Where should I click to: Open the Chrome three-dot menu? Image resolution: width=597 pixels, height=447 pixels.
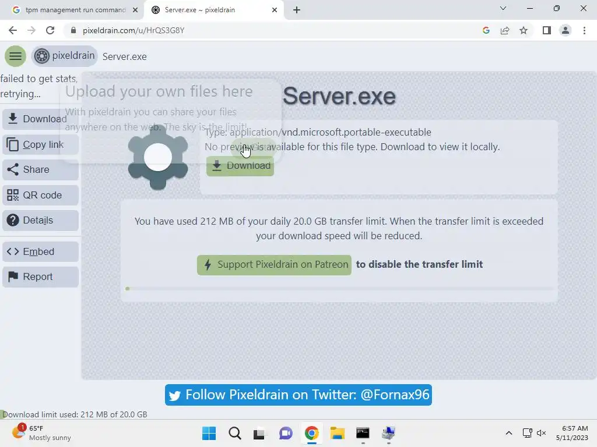(x=584, y=30)
